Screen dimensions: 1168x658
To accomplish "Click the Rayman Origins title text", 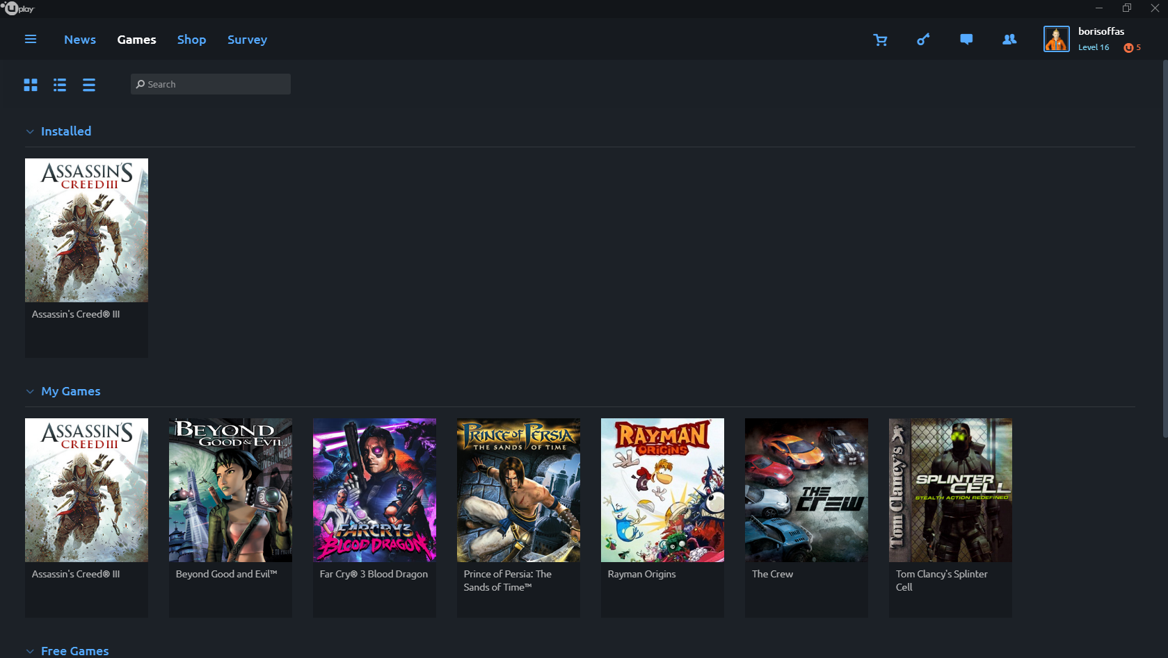I will click(641, 574).
